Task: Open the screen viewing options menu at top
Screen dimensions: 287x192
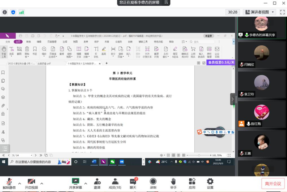Action: 166,3
